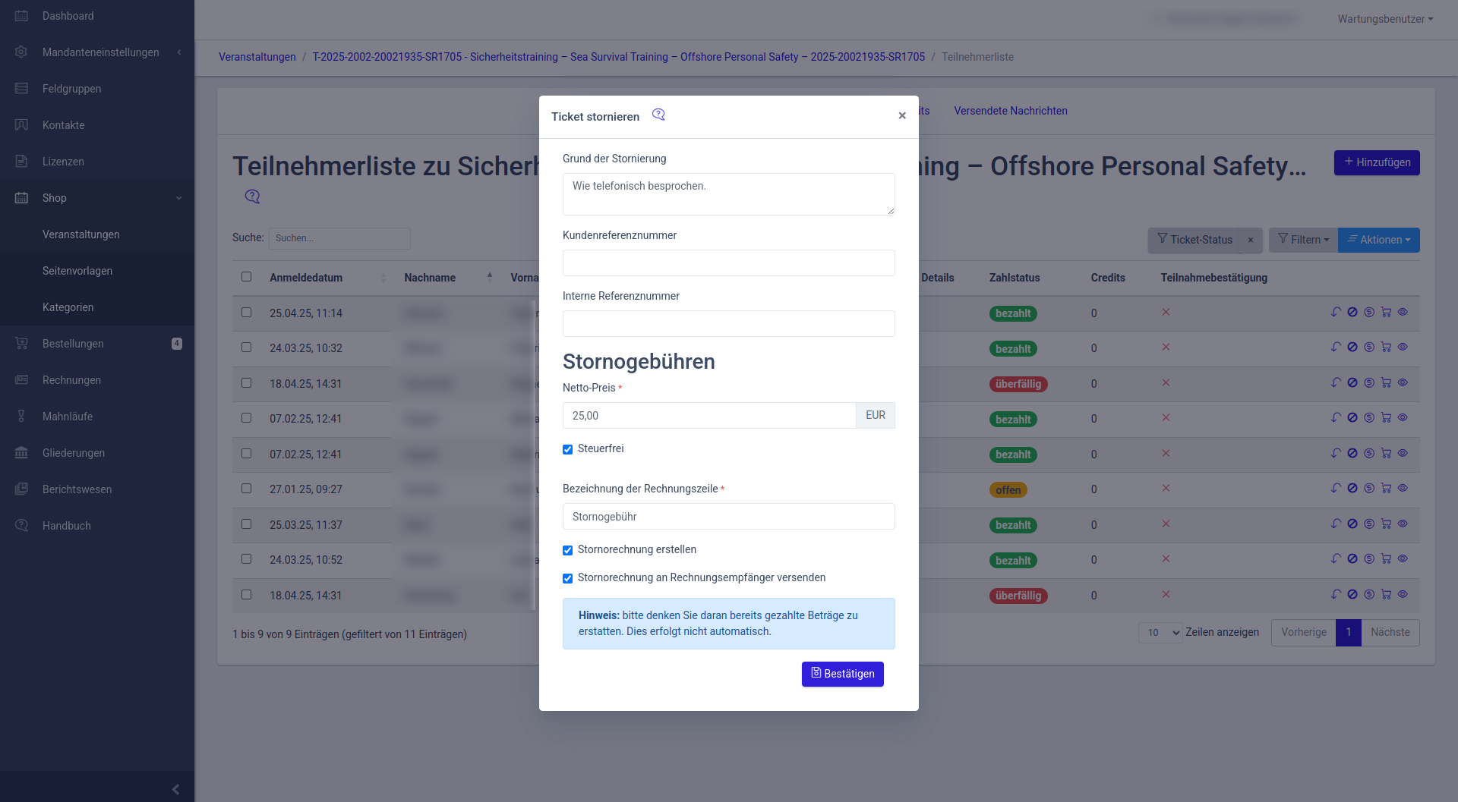Viewport: 1458px width, 802px height.
Task: Click the Netto-Preis input field
Action: [708, 416]
